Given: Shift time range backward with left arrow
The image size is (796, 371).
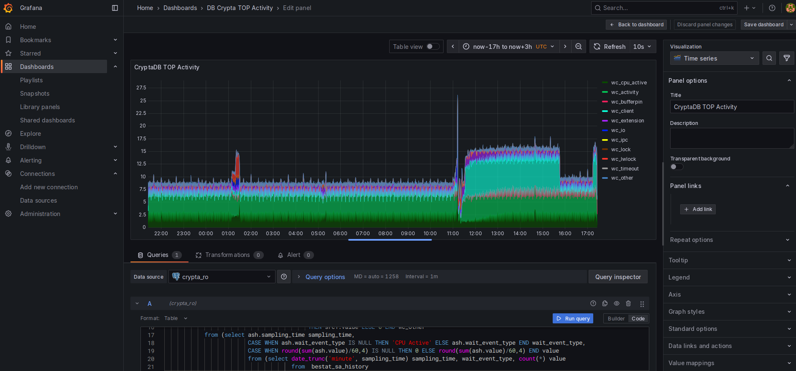Looking at the screenshot, I should tap(453, 47).
